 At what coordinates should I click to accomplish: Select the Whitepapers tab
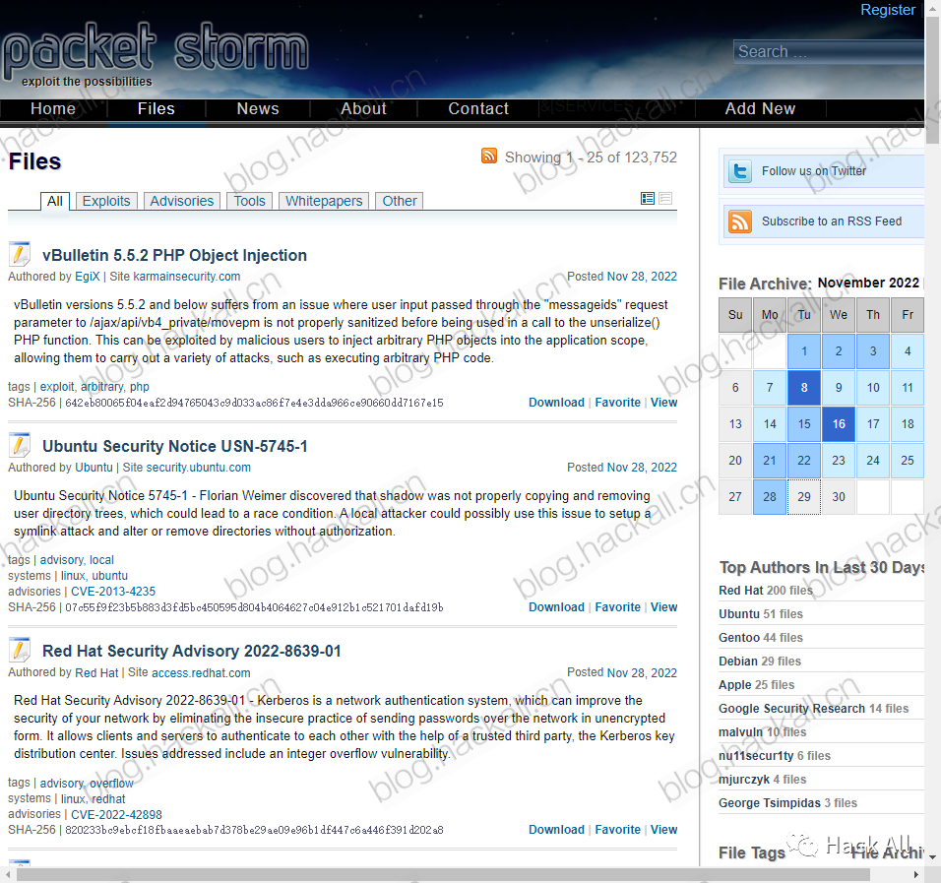pos(324,201)
